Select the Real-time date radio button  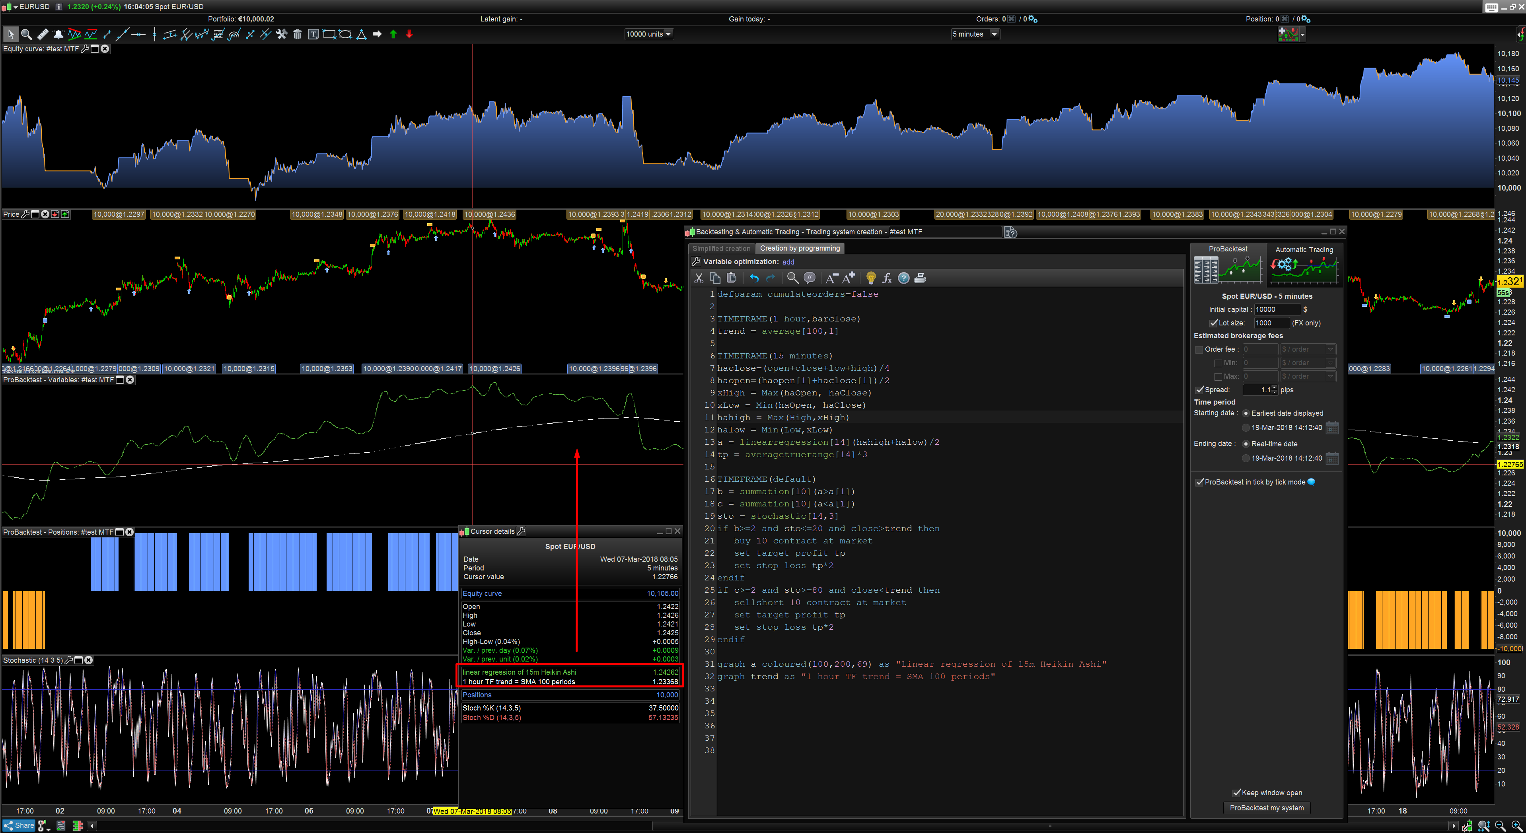[x=1246, y=444]
